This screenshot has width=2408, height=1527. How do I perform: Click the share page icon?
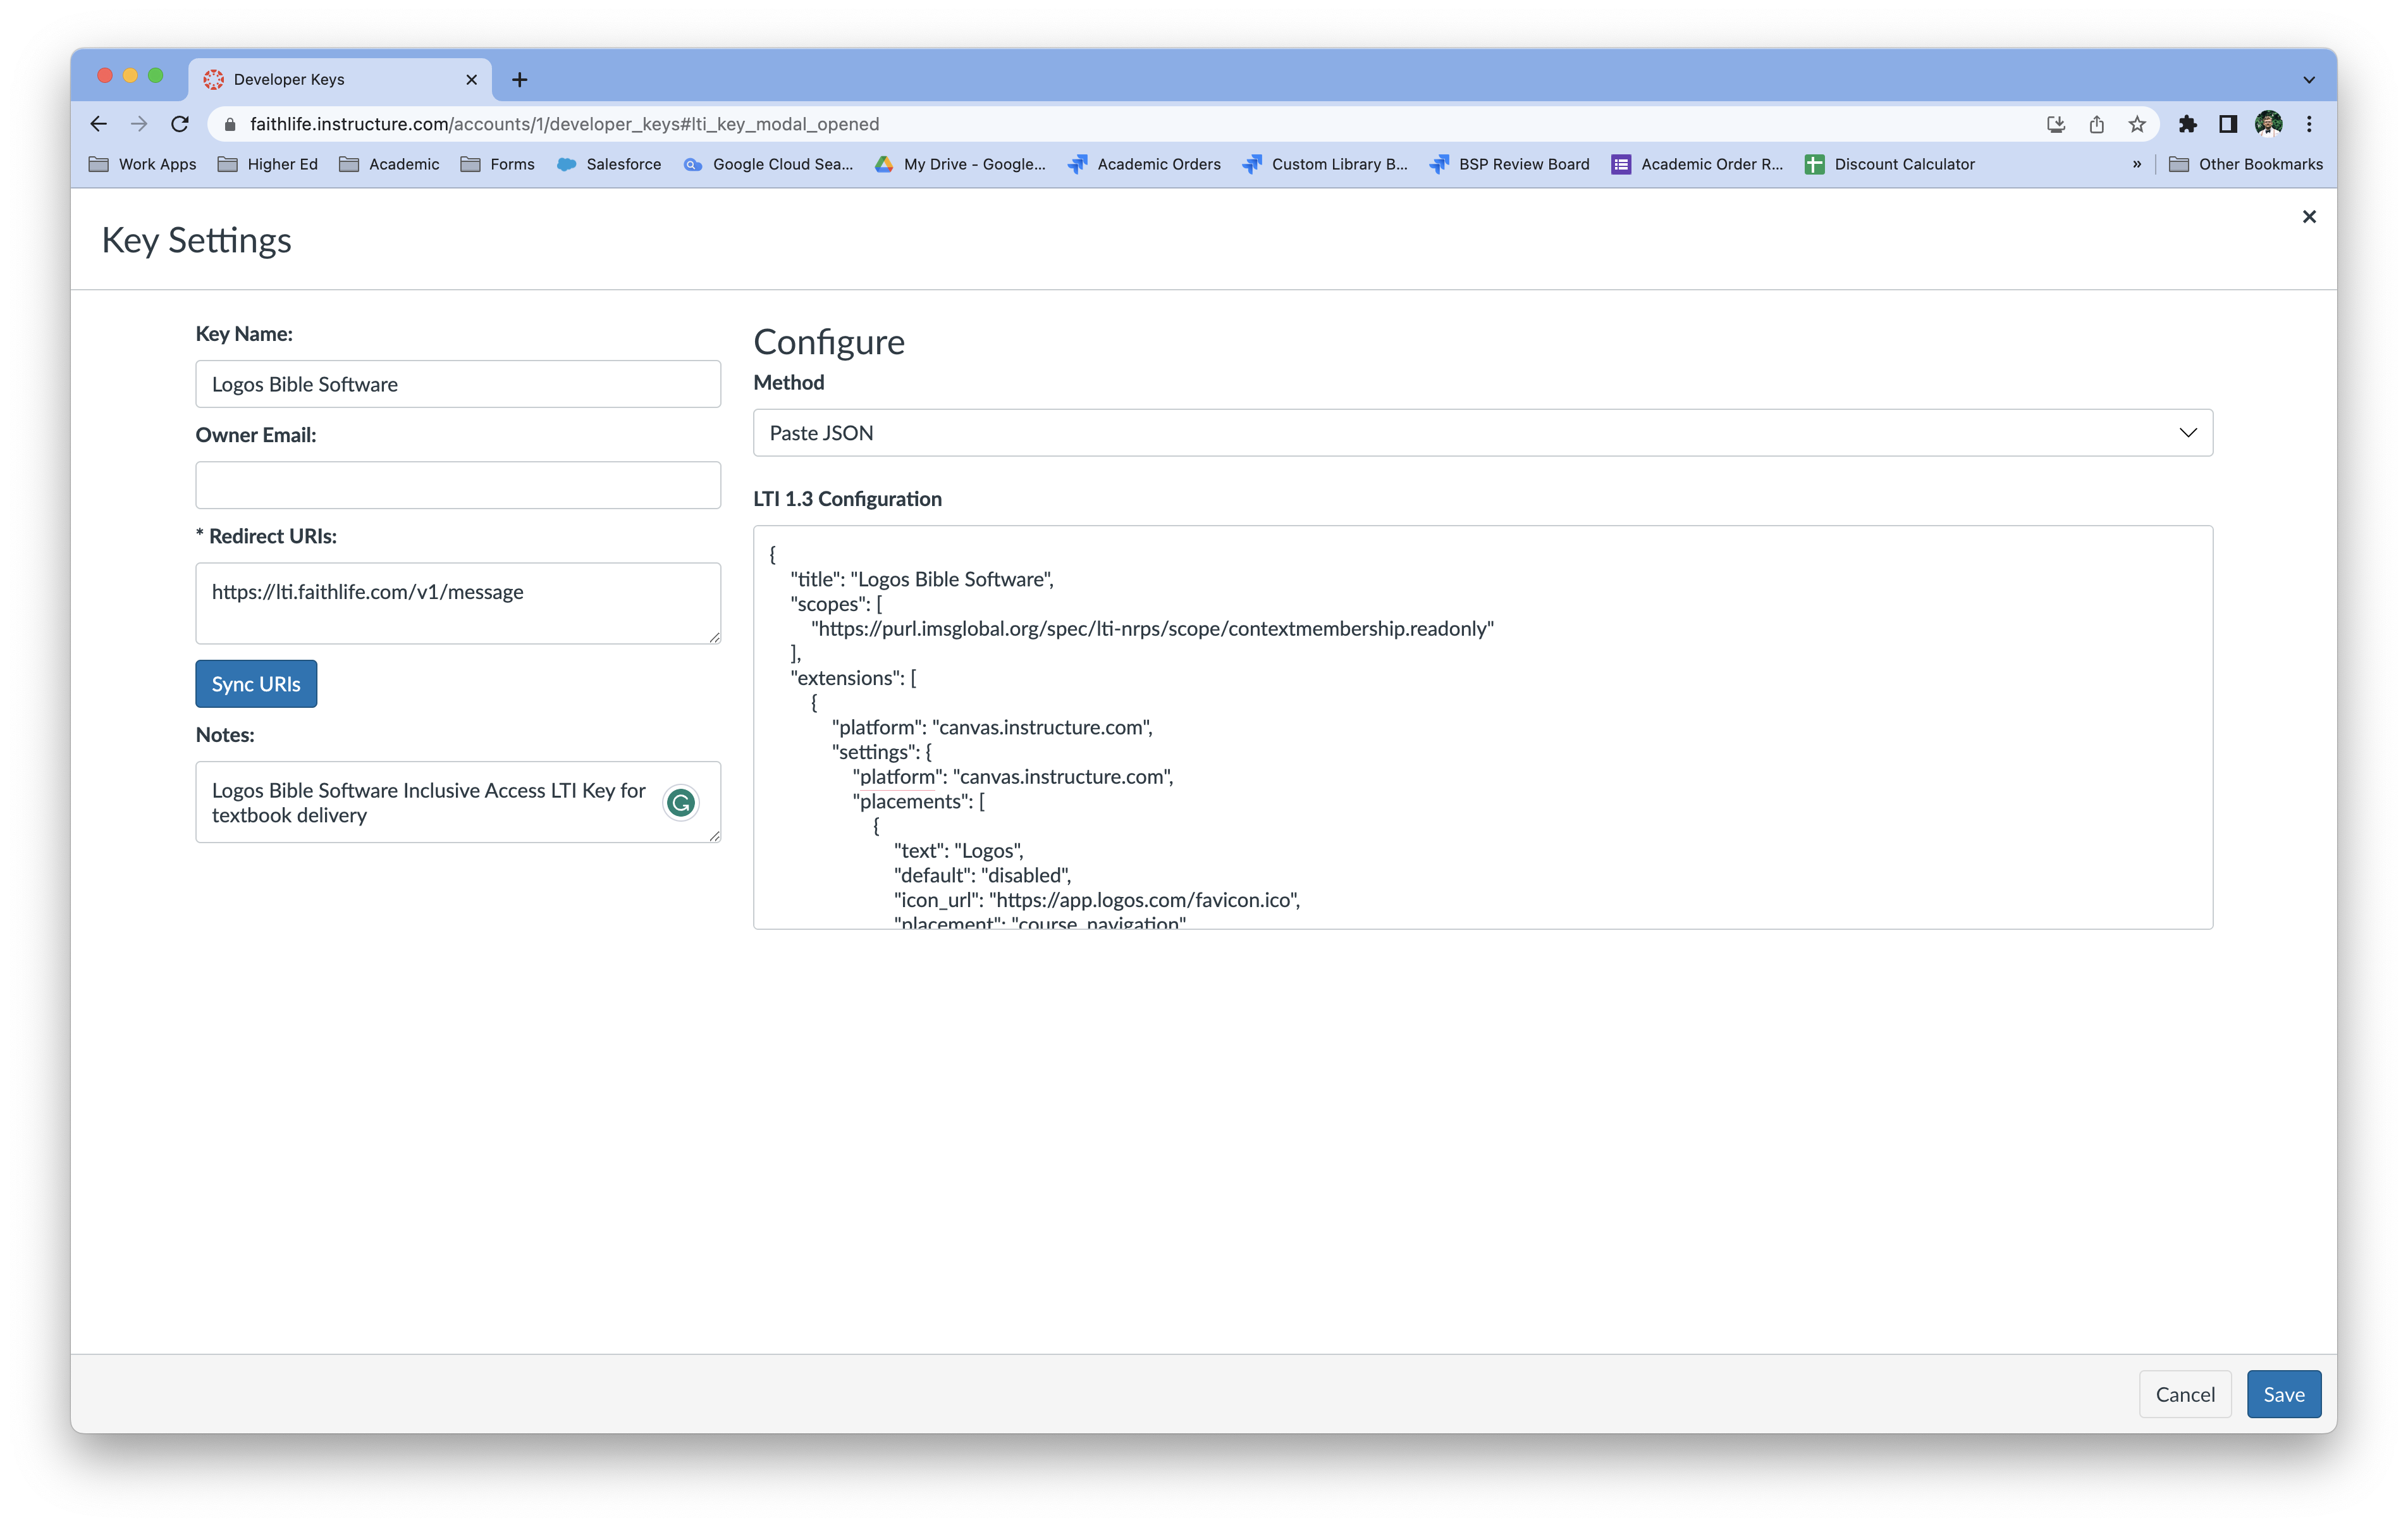click(2097, 124)
